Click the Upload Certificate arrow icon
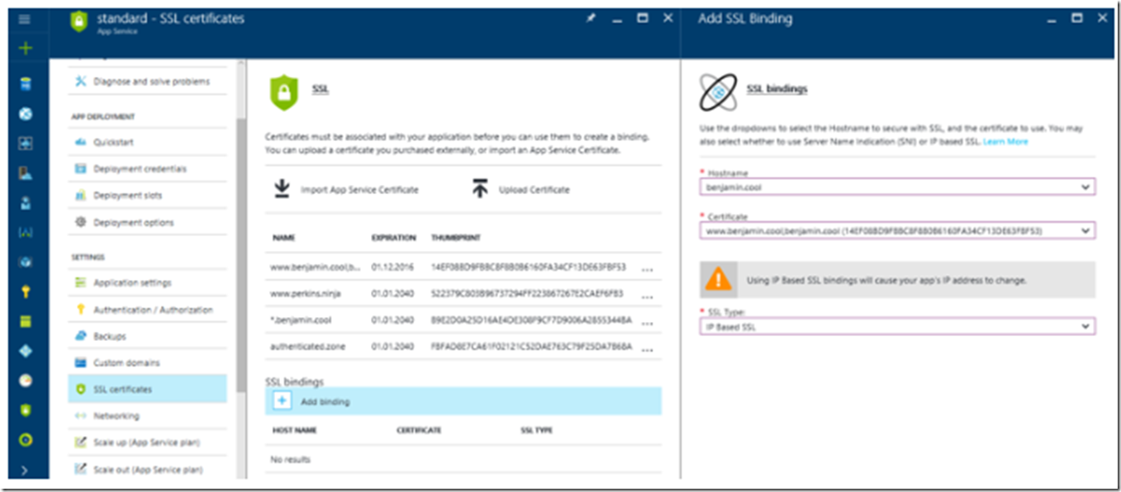 [x=480, y=189]
